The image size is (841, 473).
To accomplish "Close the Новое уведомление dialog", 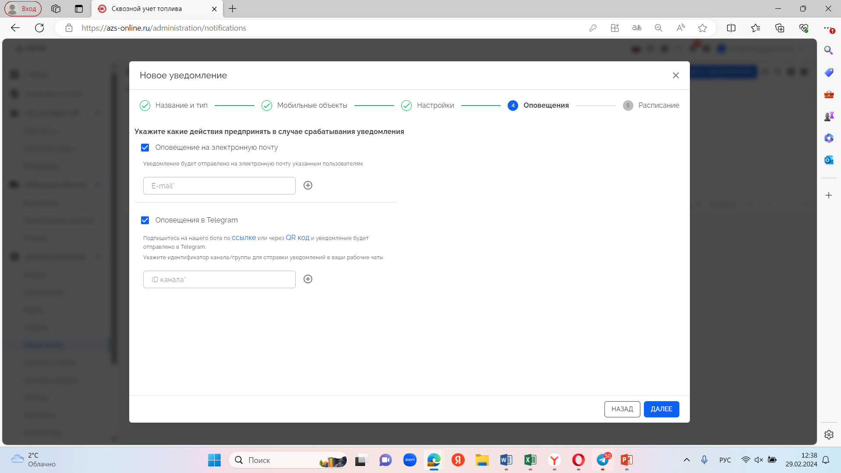I will click(x=675, y=75).
